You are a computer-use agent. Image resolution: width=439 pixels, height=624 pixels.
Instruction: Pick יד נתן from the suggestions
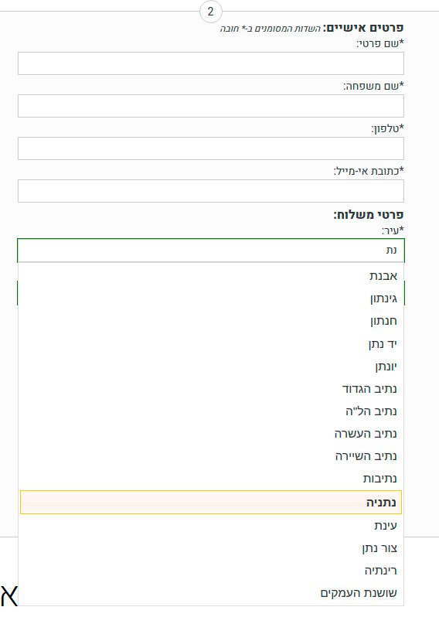click(x=211, y=343)
